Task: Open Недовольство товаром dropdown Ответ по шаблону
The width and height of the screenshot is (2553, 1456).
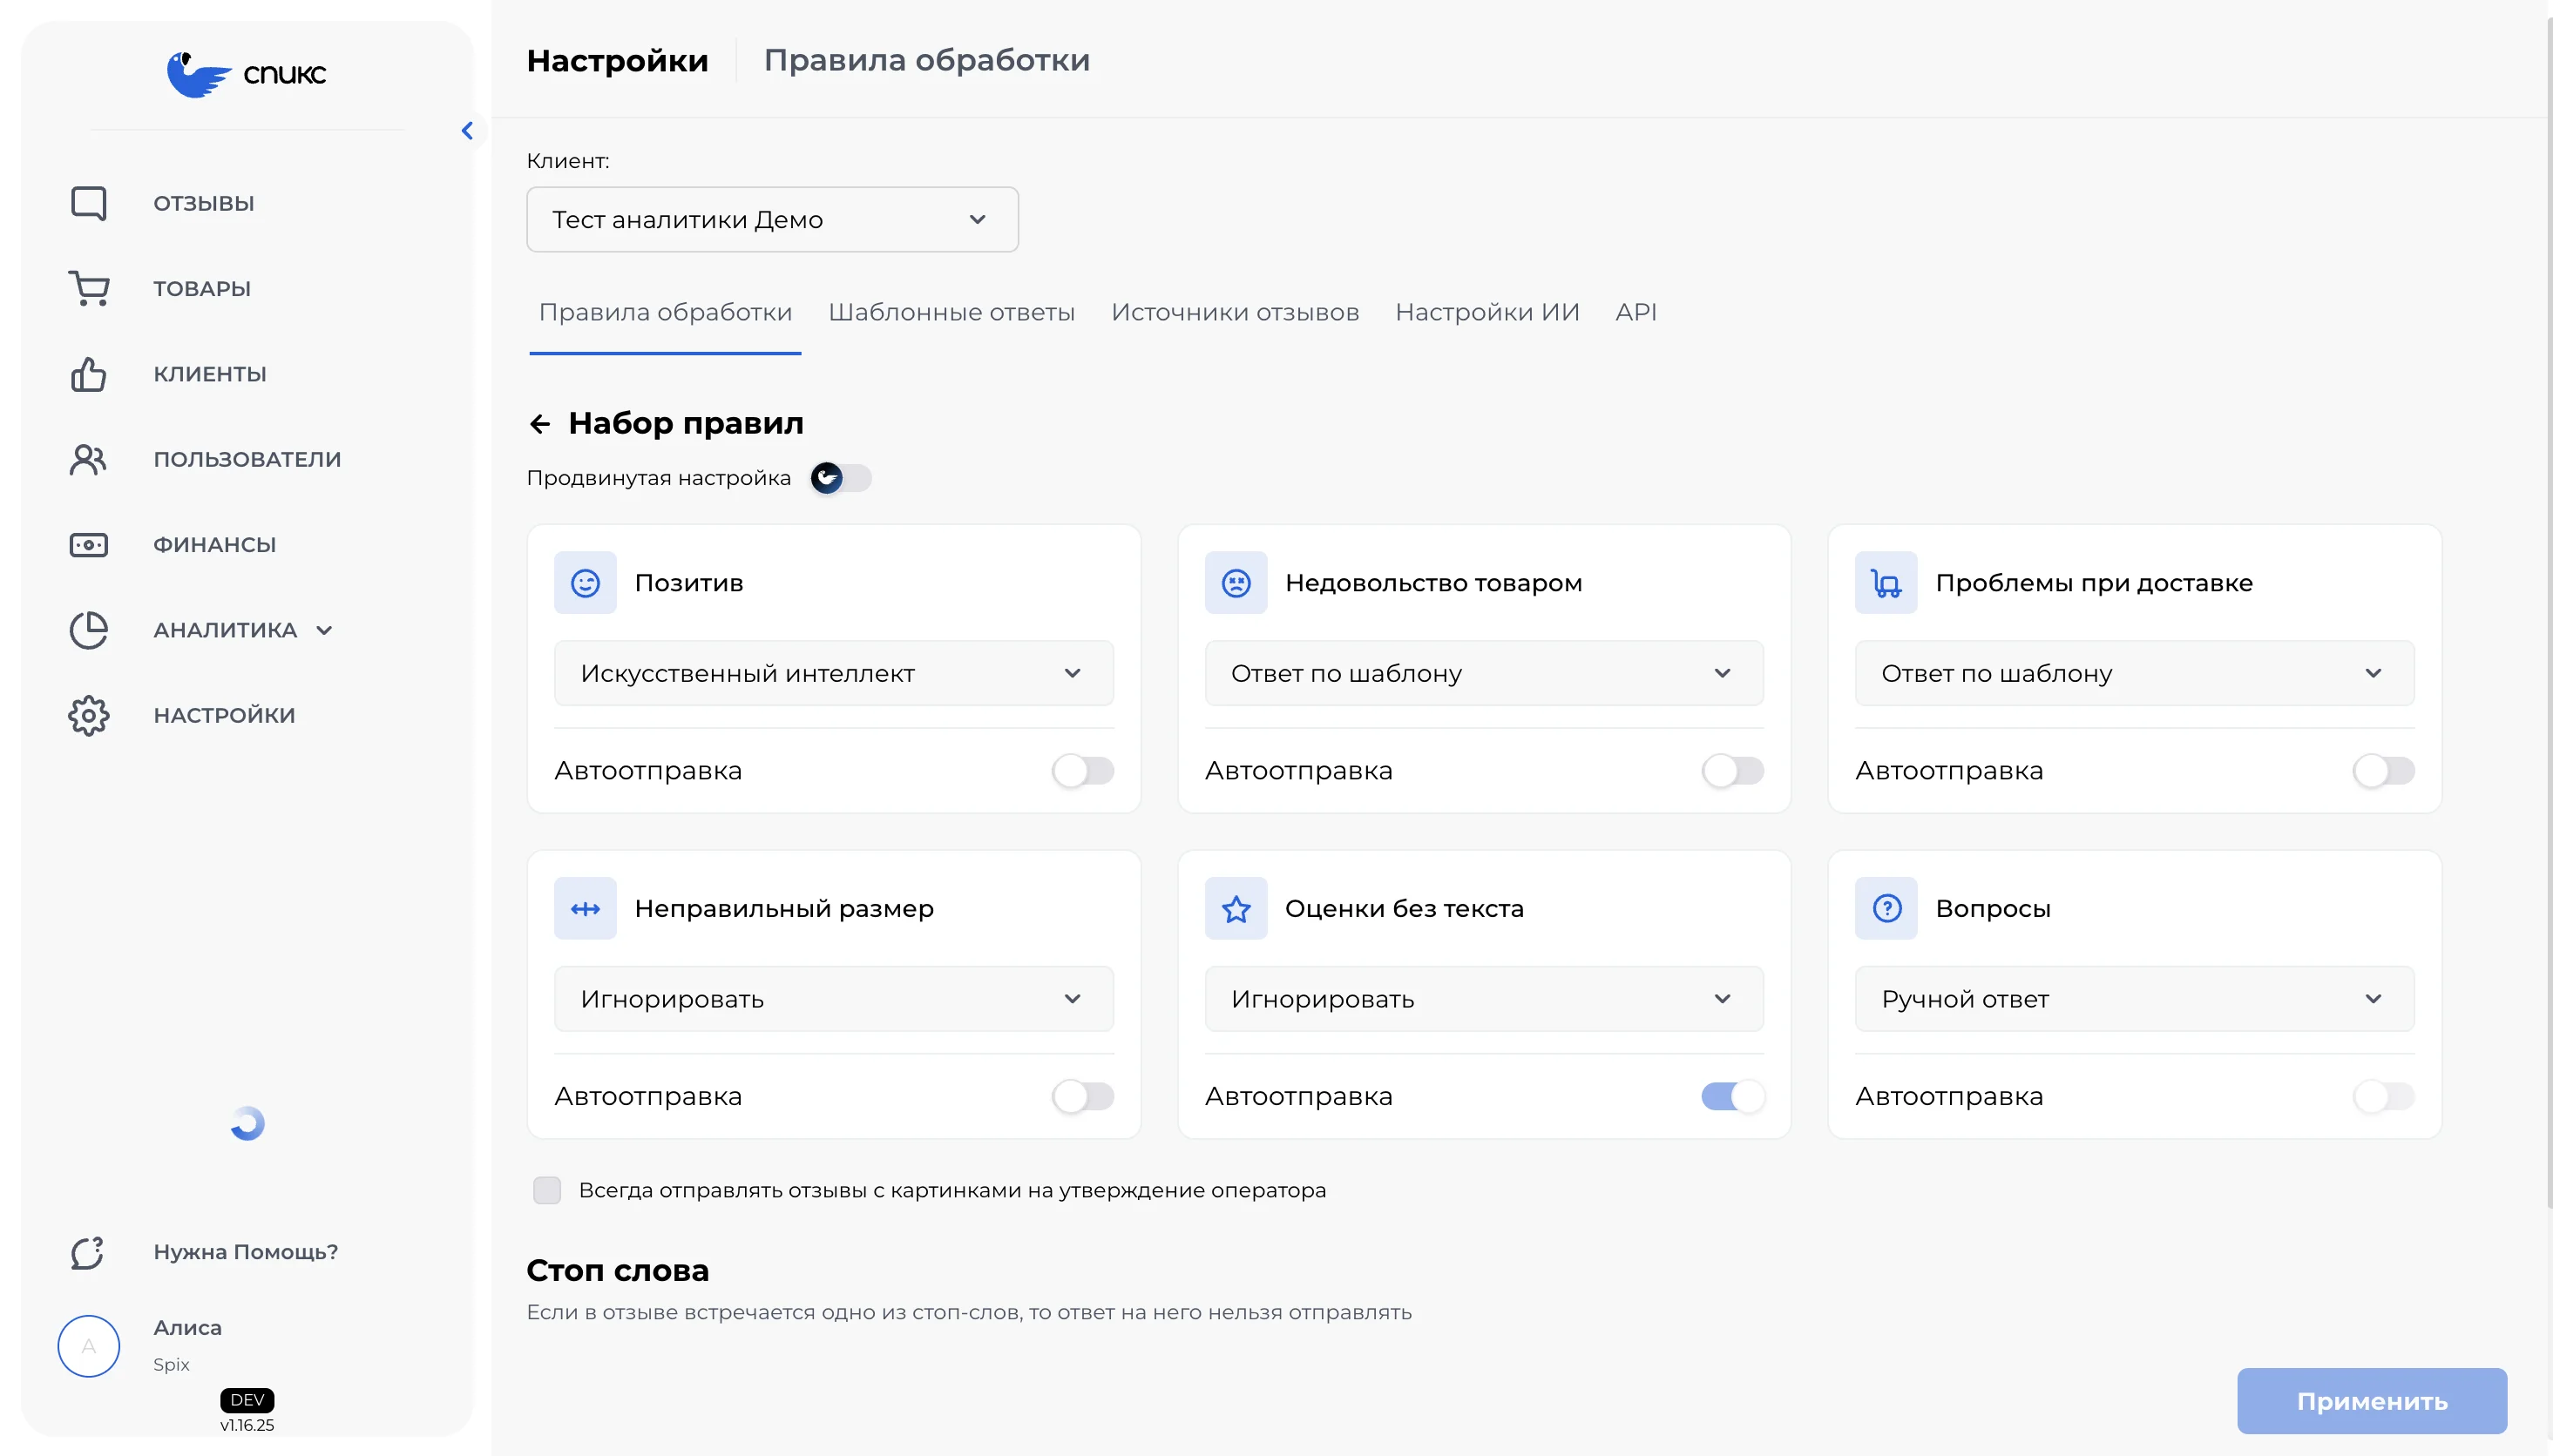Action: click(x=1484, y=673)
